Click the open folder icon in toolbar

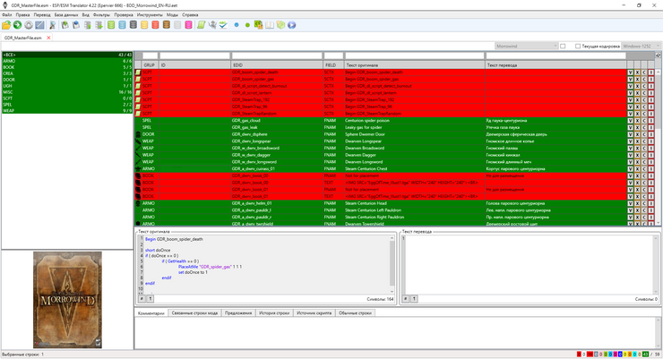click(6, 25)
